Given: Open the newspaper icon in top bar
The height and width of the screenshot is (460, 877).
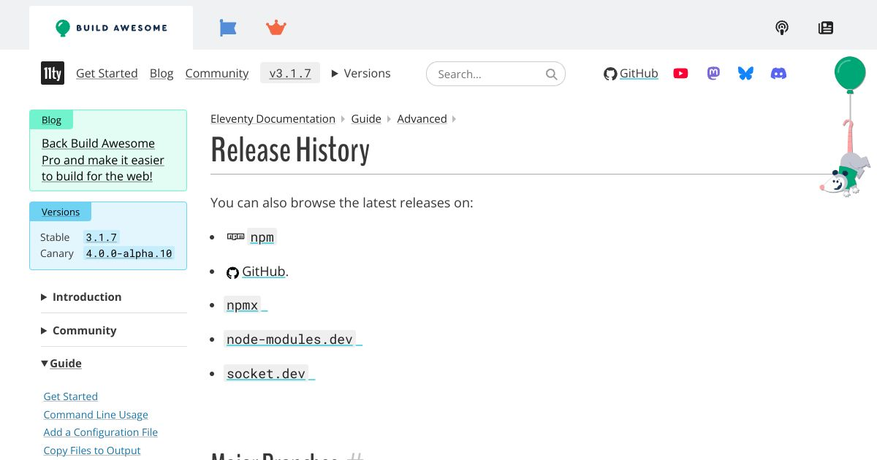Looking at the screenshot, I should [826, 28].
